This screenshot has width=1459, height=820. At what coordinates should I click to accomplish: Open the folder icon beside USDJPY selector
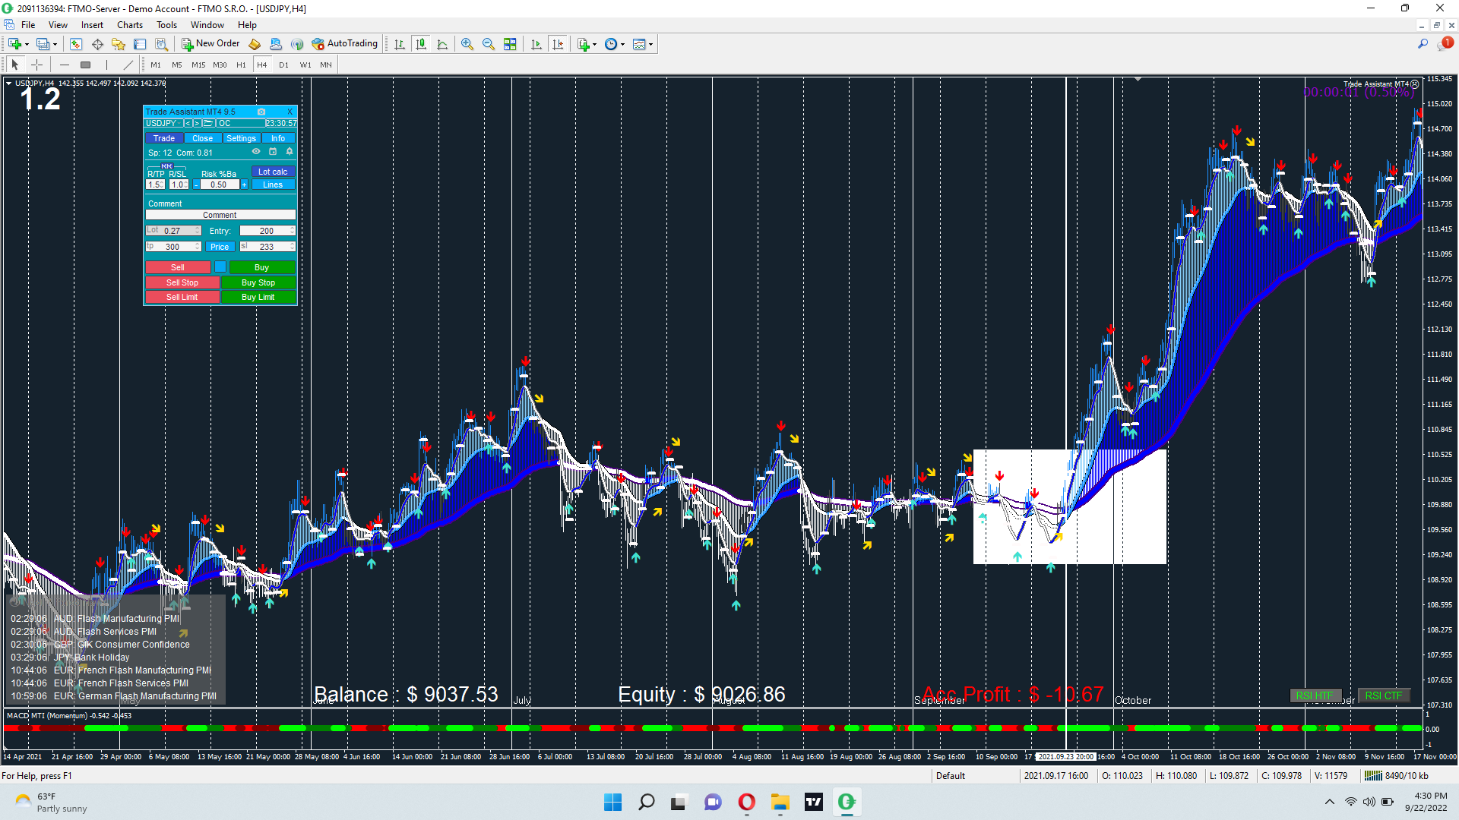pos(207,123)
